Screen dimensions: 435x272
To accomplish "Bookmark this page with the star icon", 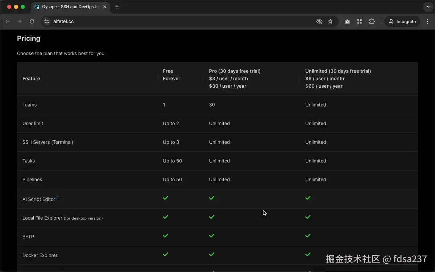I will point(330,22).
